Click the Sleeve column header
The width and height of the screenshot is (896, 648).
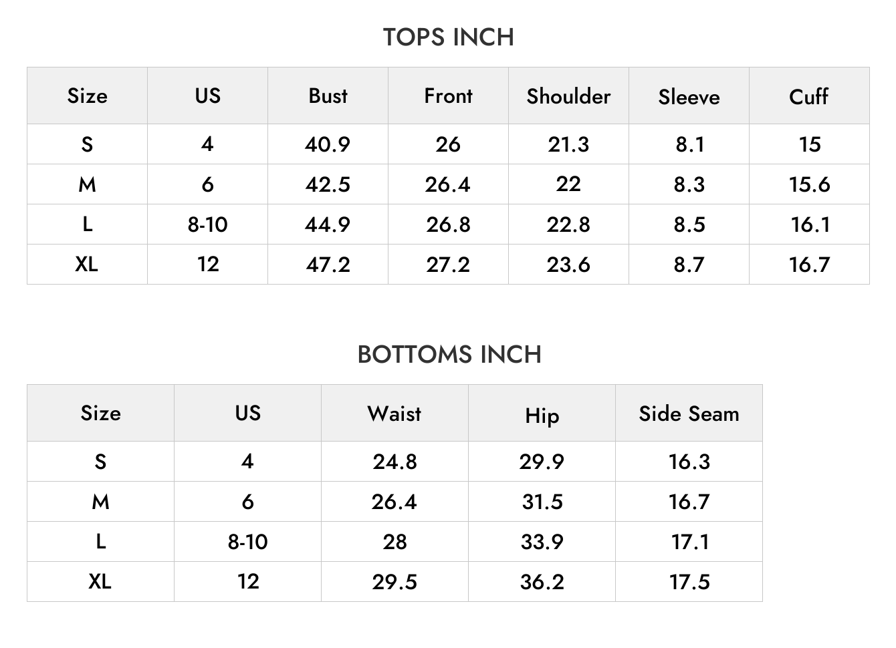coord(689,96)
